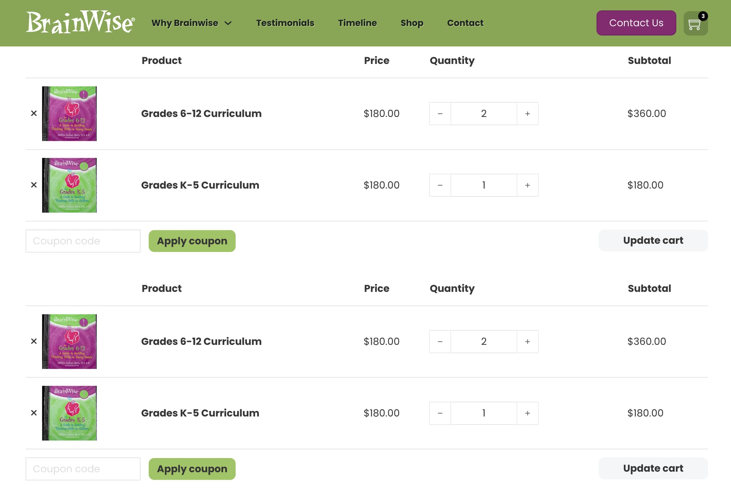
Task: Click Apply coupon under the first table
Action: [192, 241]
